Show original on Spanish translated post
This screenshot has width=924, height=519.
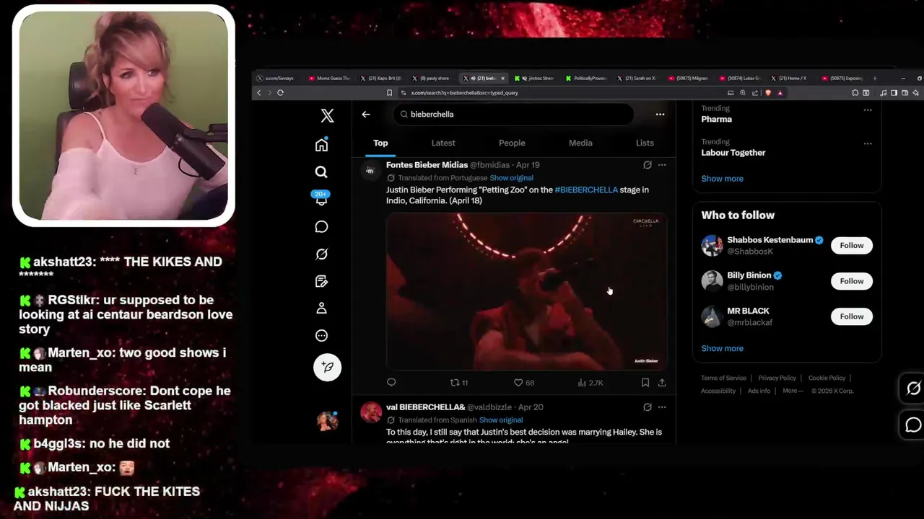[x=501, y=420]
